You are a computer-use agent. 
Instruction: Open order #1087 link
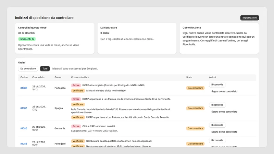[24, 108]
